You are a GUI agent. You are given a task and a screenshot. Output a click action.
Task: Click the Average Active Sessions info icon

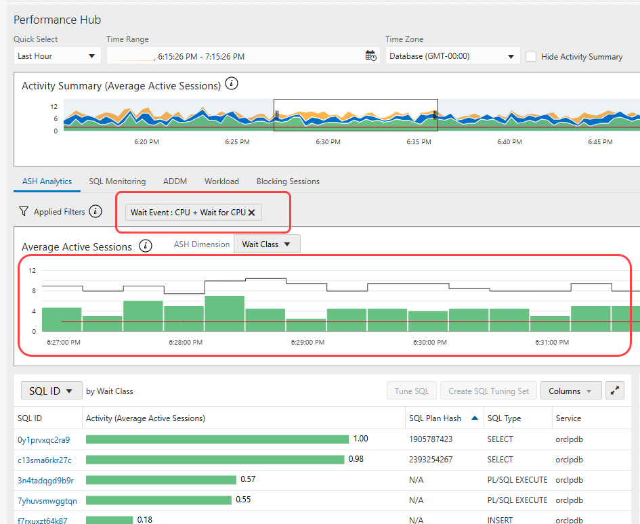tap(145, 246)
